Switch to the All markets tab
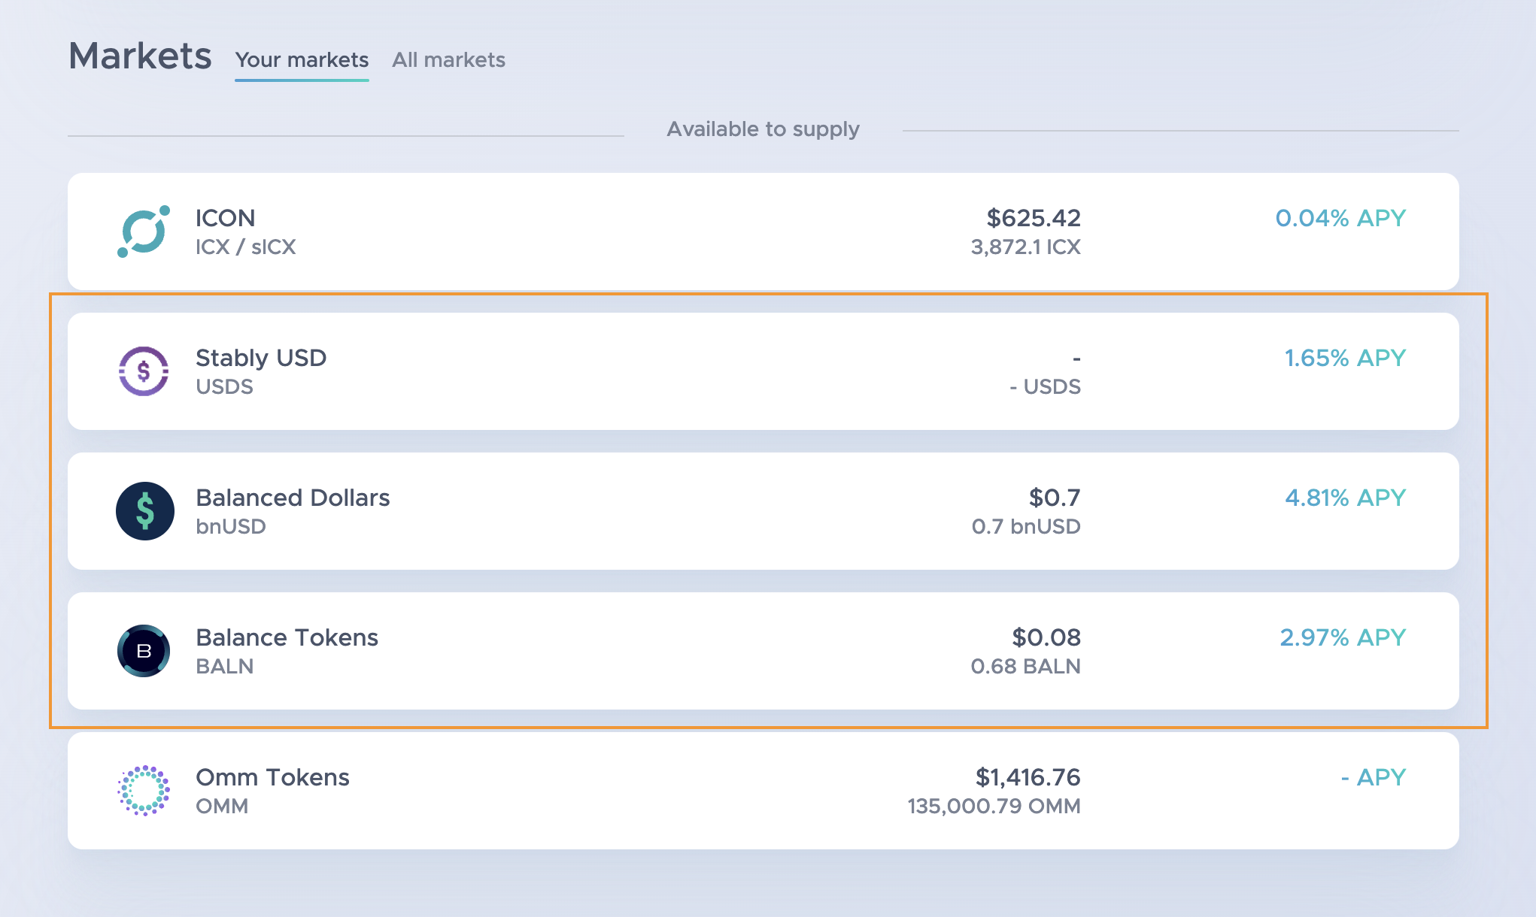Screen dimensions: 1536x917 click(x=448, y=60)
